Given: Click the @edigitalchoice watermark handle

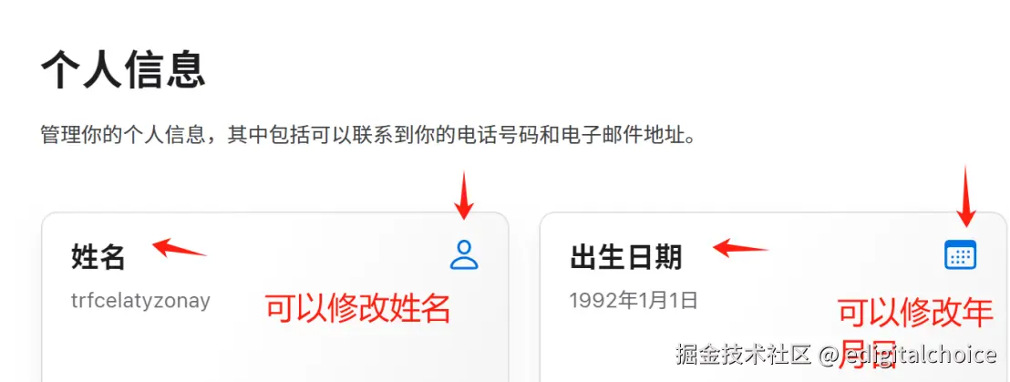Looking at the screenshot, I should point(908,355).
